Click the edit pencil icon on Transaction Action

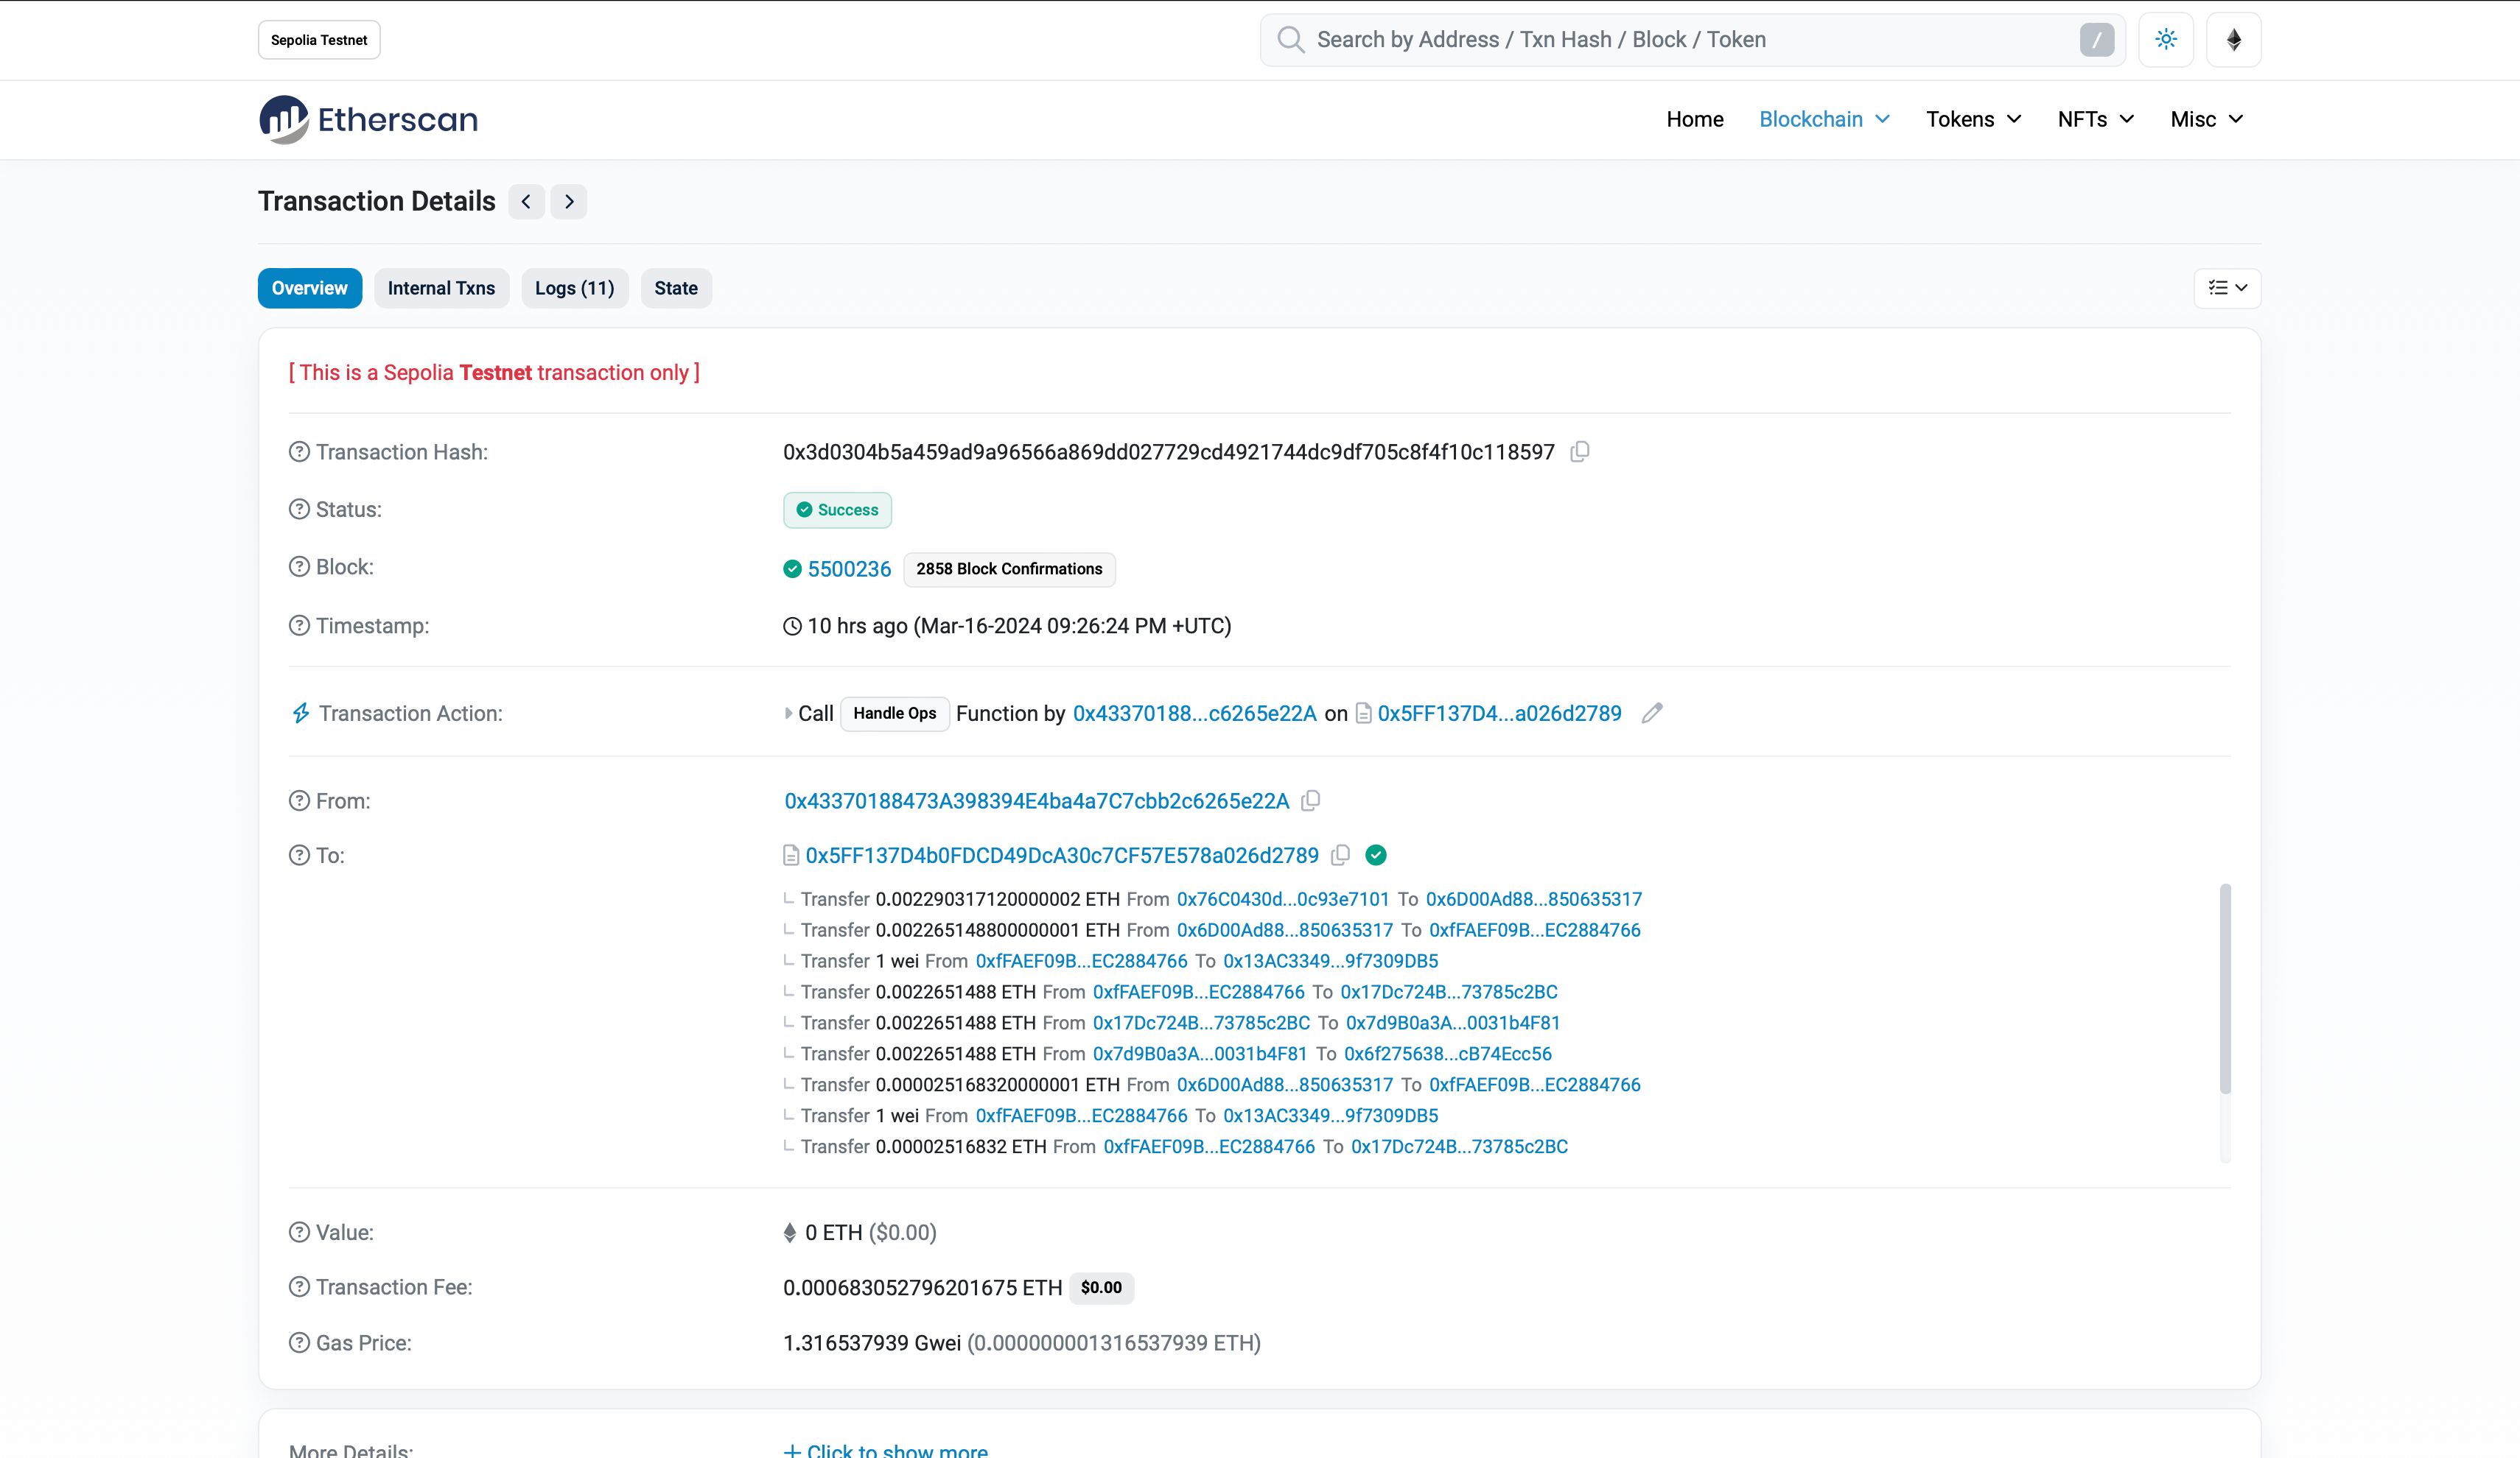pos(1653,714)
